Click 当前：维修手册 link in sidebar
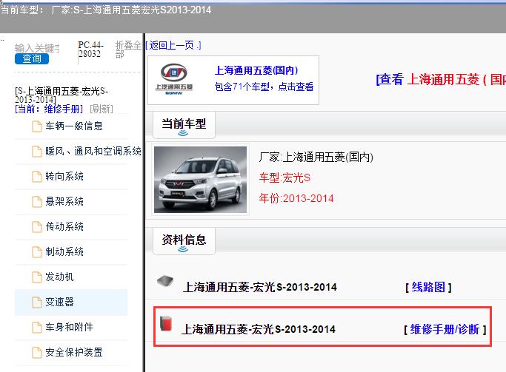 click(49, 109)
